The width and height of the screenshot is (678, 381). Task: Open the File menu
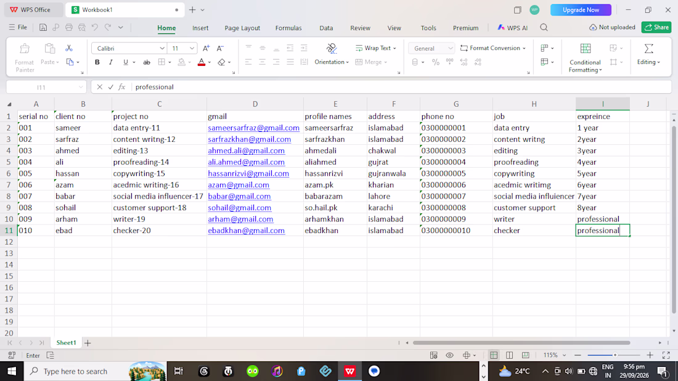pyautogui.click(x=18, y=27)
